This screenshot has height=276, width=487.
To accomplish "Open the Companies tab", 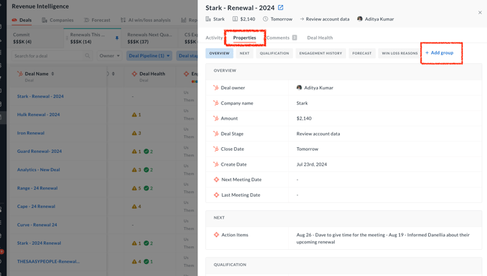I will click(x=58, y=20).
